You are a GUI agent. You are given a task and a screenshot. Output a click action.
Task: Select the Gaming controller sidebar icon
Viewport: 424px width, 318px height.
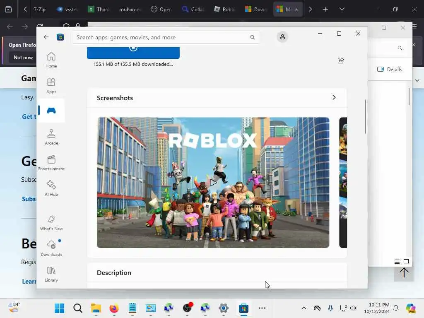pos(51,110)
